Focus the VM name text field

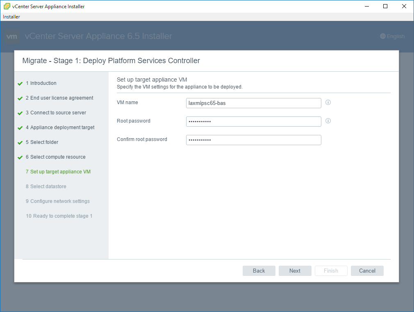pos(253,103)
